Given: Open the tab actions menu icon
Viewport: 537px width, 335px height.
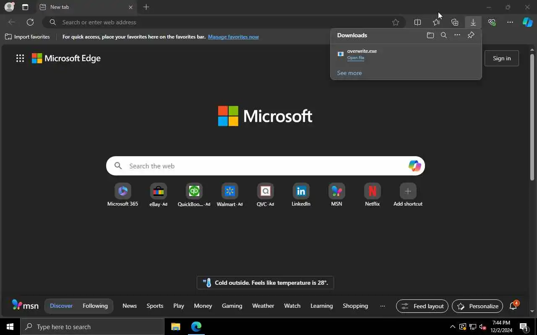Looking at the screenshot, I should pos(25,7).
